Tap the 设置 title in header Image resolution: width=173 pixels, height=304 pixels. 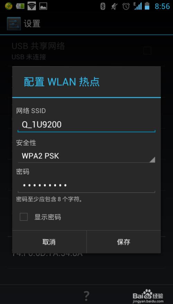(32, 24)
